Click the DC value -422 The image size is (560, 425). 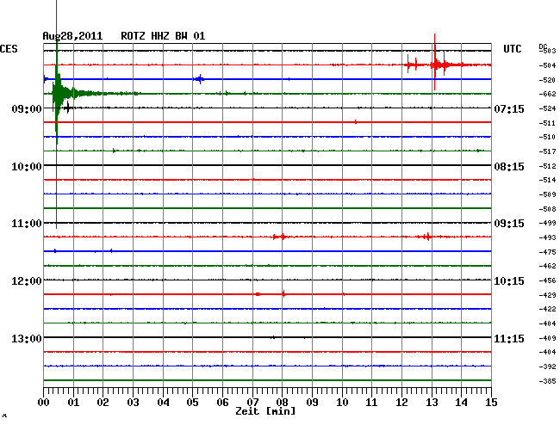[547, 309]
